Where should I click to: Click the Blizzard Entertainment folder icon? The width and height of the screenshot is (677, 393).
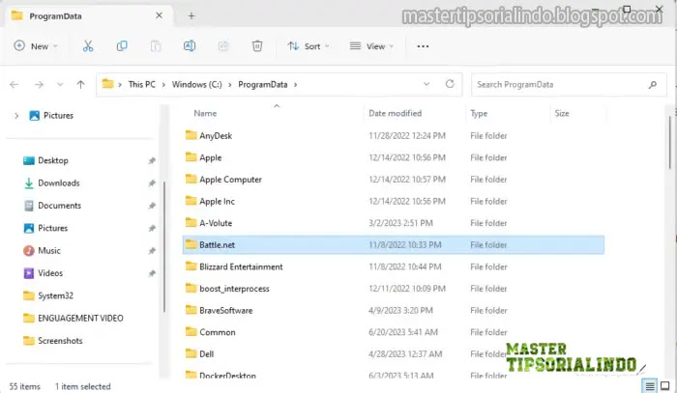[191, 267]
